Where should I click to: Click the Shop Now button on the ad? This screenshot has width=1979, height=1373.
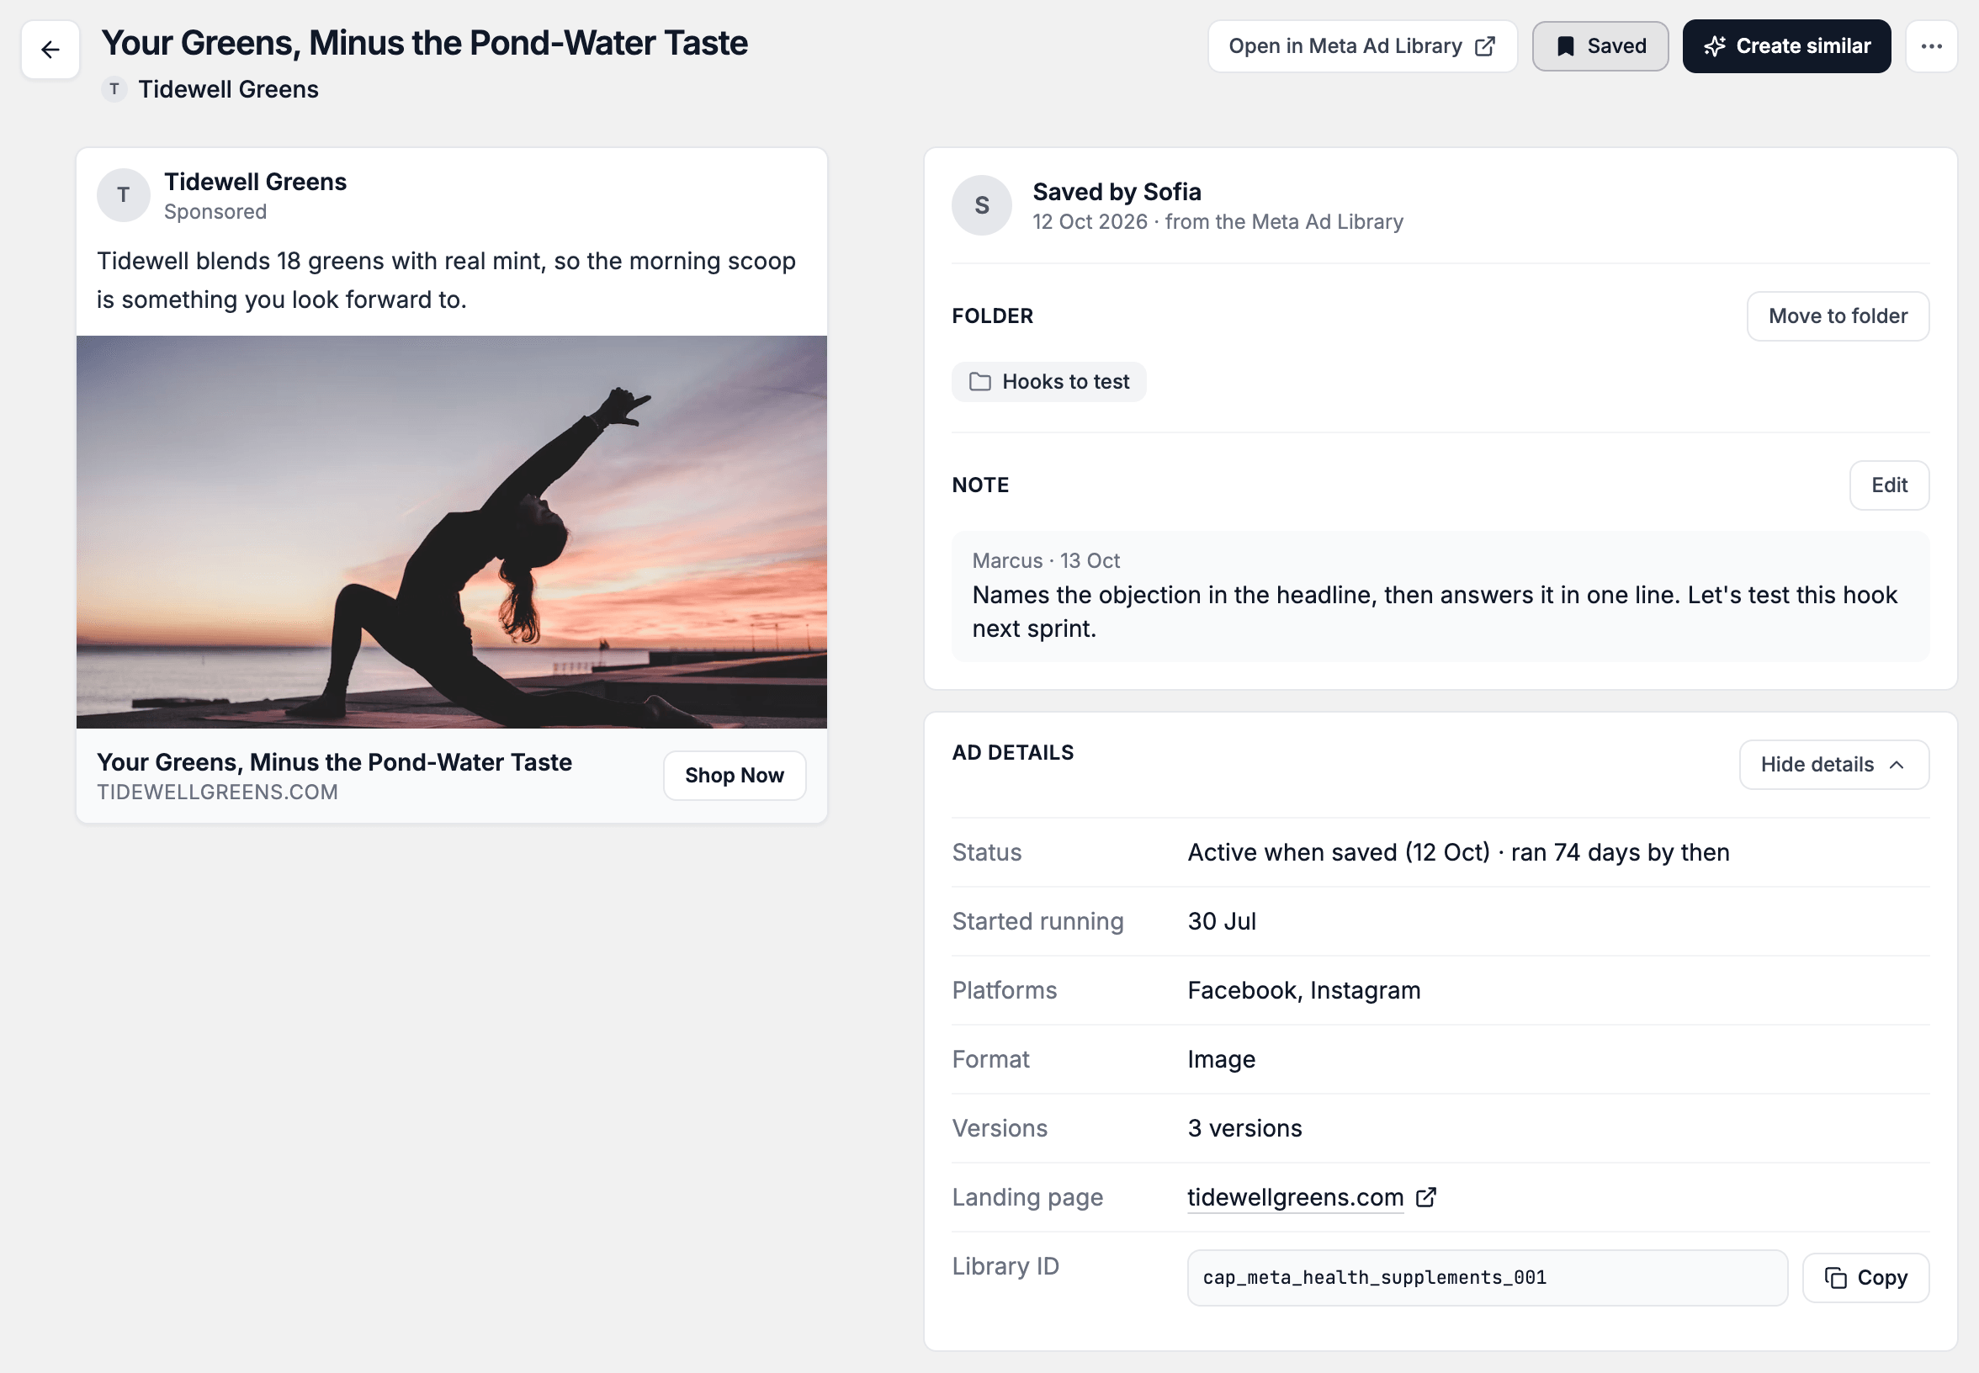point(734,775)
